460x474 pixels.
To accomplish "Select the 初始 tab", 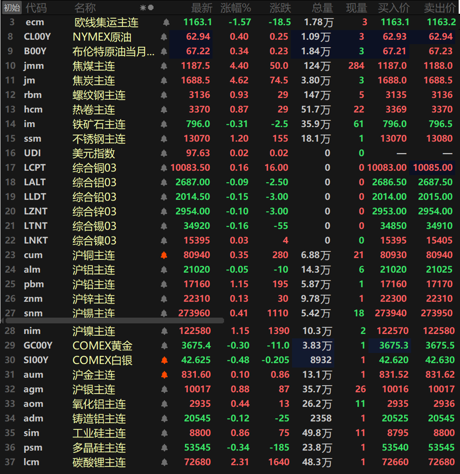I will [x=11, y=8].
